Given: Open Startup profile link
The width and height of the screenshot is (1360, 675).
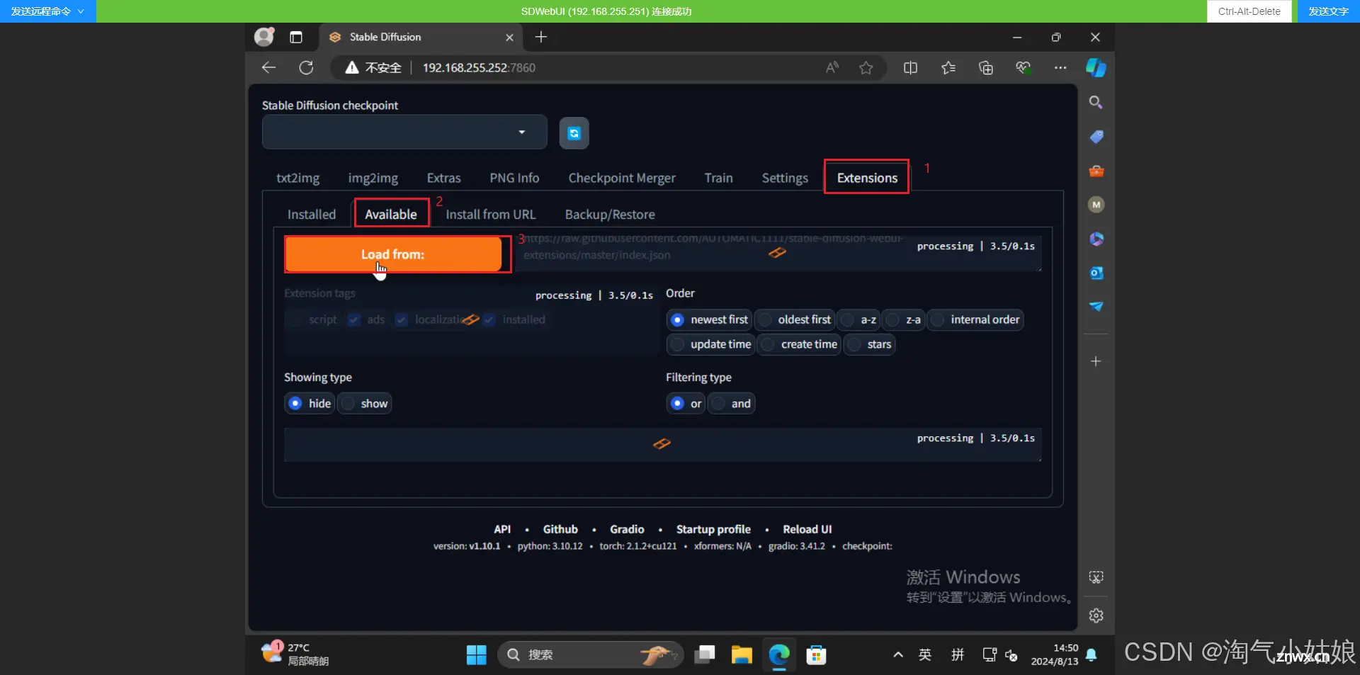Looking at the screenshot, I should (713, 529).
